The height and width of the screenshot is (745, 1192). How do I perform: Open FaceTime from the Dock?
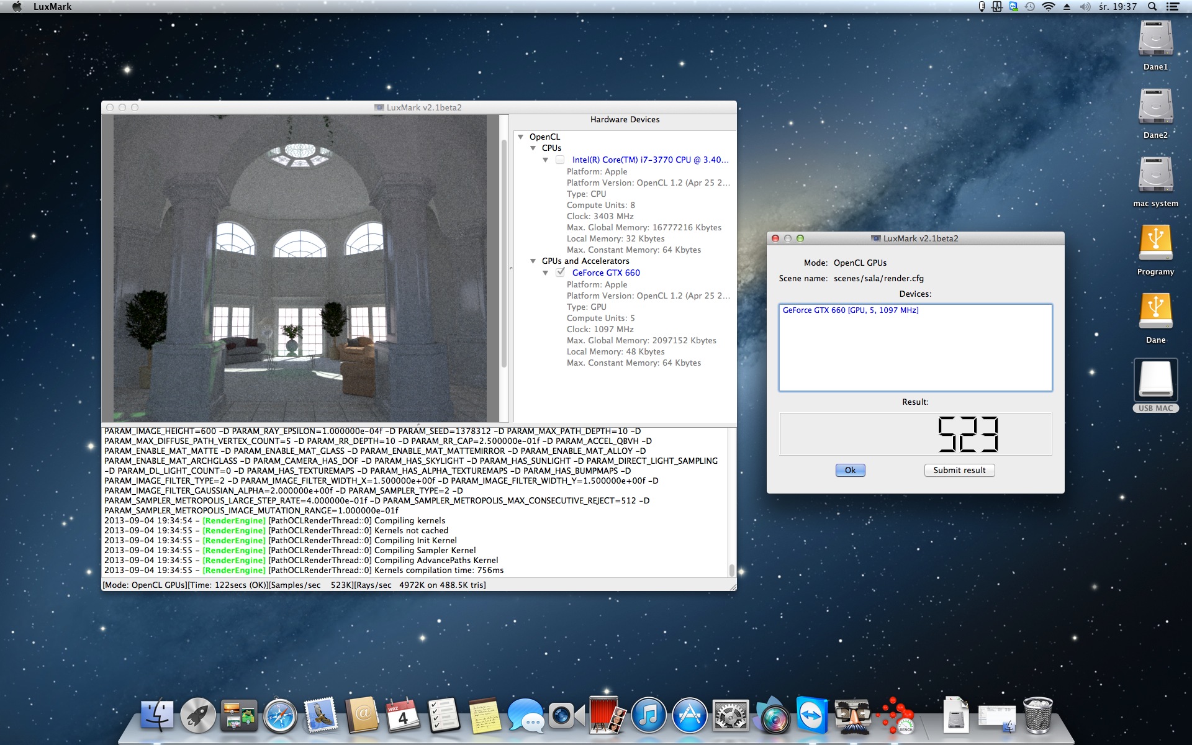pyautogui.click(x=566, y=716)
